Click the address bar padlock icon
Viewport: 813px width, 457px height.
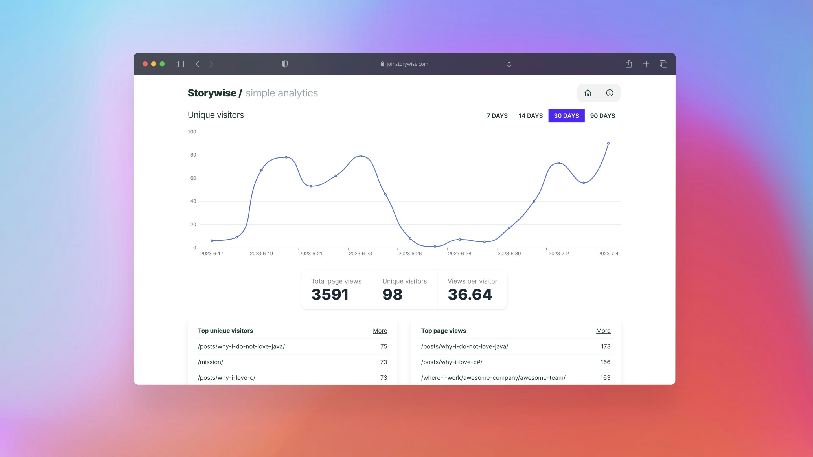(x=382, y=64)
